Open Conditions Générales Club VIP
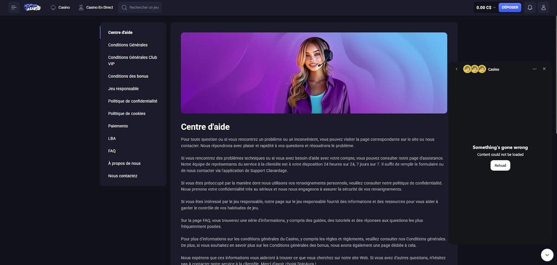 point(133,60)
